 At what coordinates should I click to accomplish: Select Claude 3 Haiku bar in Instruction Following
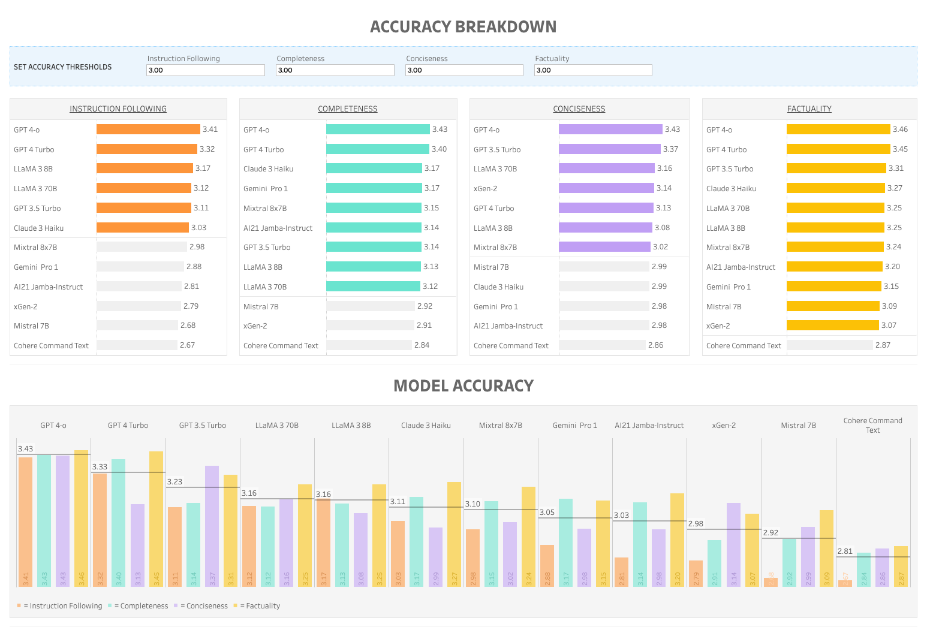(x=143, y=228)
